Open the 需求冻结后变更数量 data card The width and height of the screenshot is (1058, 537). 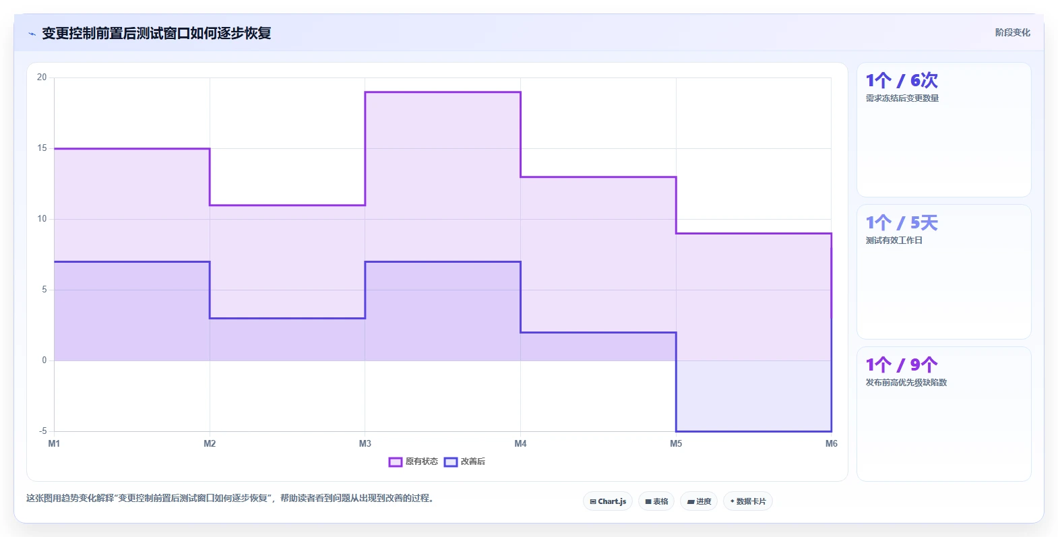(943, 130)
